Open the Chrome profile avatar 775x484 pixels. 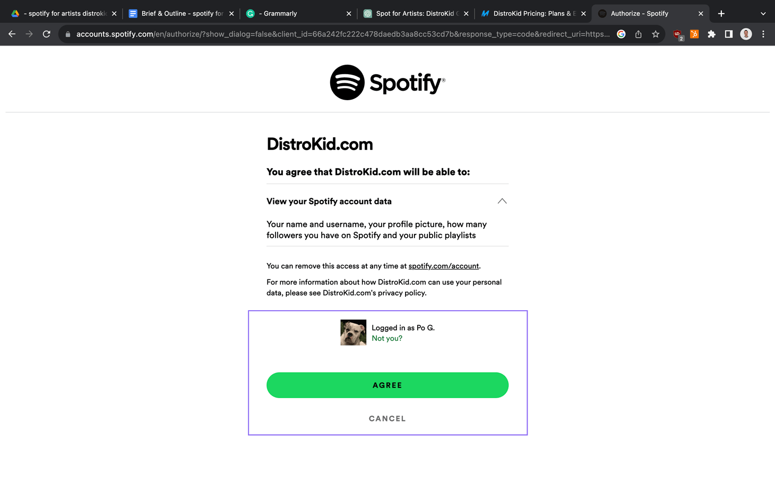[746, 34]
